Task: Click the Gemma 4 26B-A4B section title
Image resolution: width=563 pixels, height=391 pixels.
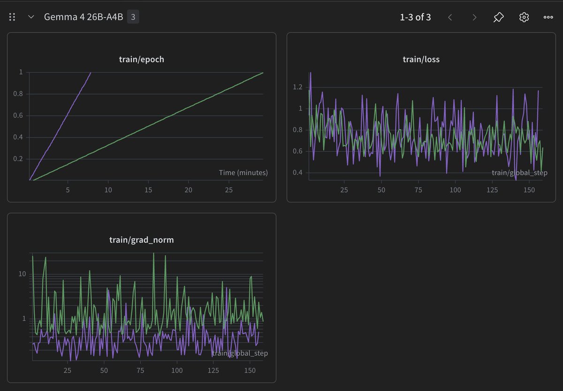Action: click(83, 17)
